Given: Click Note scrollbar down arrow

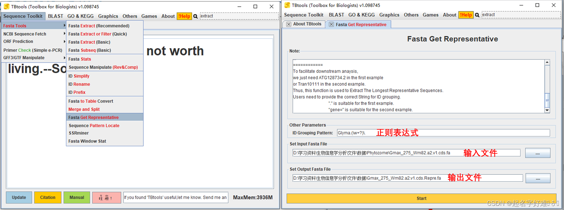Looking at the screenshot, I should pyautogui.click(x=547, y=110).
